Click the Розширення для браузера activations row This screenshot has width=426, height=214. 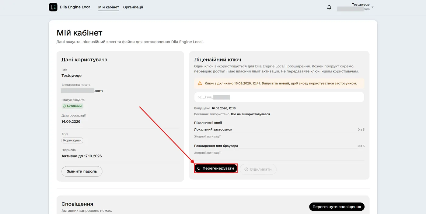[x=279, y=149]
